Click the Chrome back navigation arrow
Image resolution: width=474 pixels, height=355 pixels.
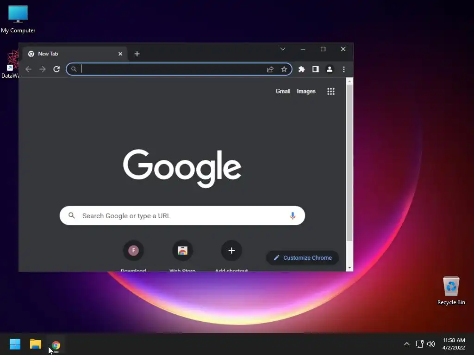point(28,69)
